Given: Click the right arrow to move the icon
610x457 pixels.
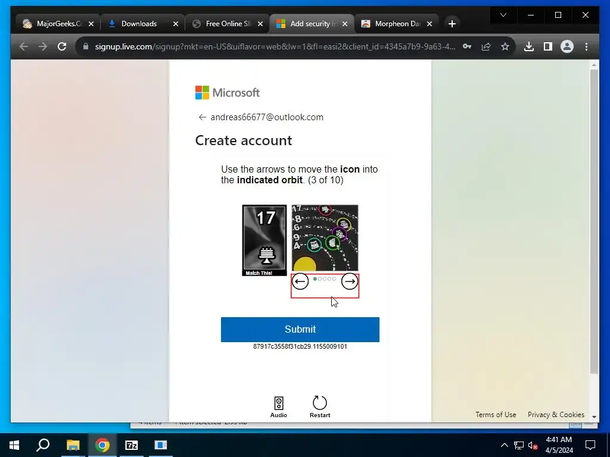Looking at the screenshot, I should (x=349, y=281).
